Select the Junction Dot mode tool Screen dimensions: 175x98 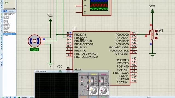1,5
